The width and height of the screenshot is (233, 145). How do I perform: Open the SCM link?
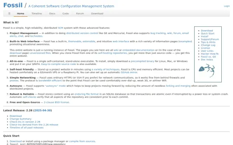tap(60, 28)
